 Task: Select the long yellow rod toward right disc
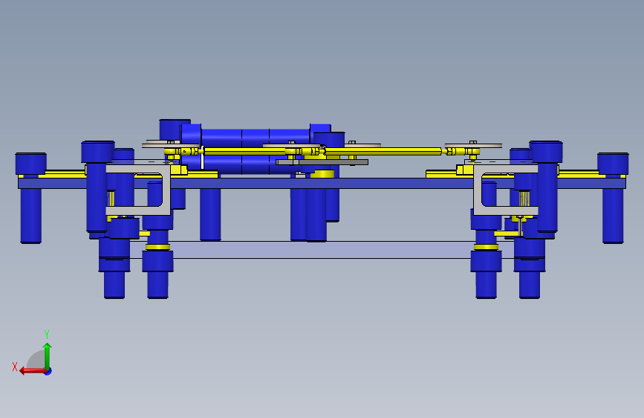pyautogui.click(x=384, y=152)
